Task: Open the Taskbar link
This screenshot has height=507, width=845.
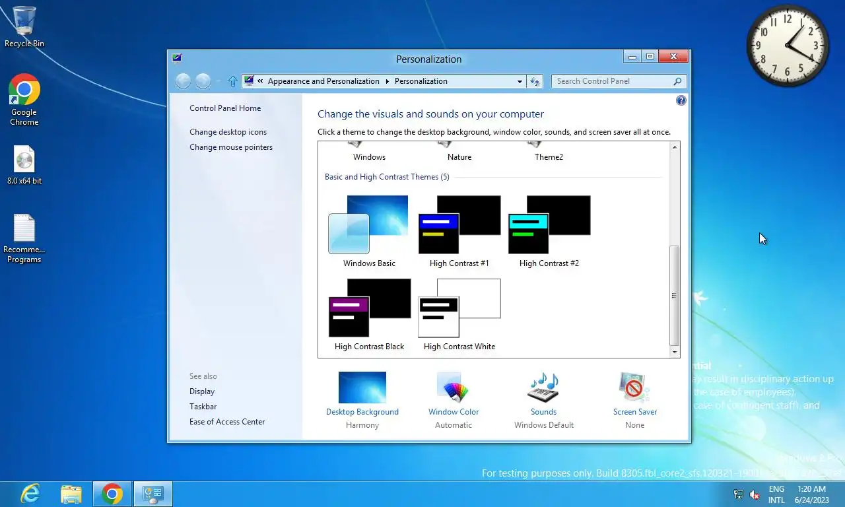Action: click(x=203, y=407)
